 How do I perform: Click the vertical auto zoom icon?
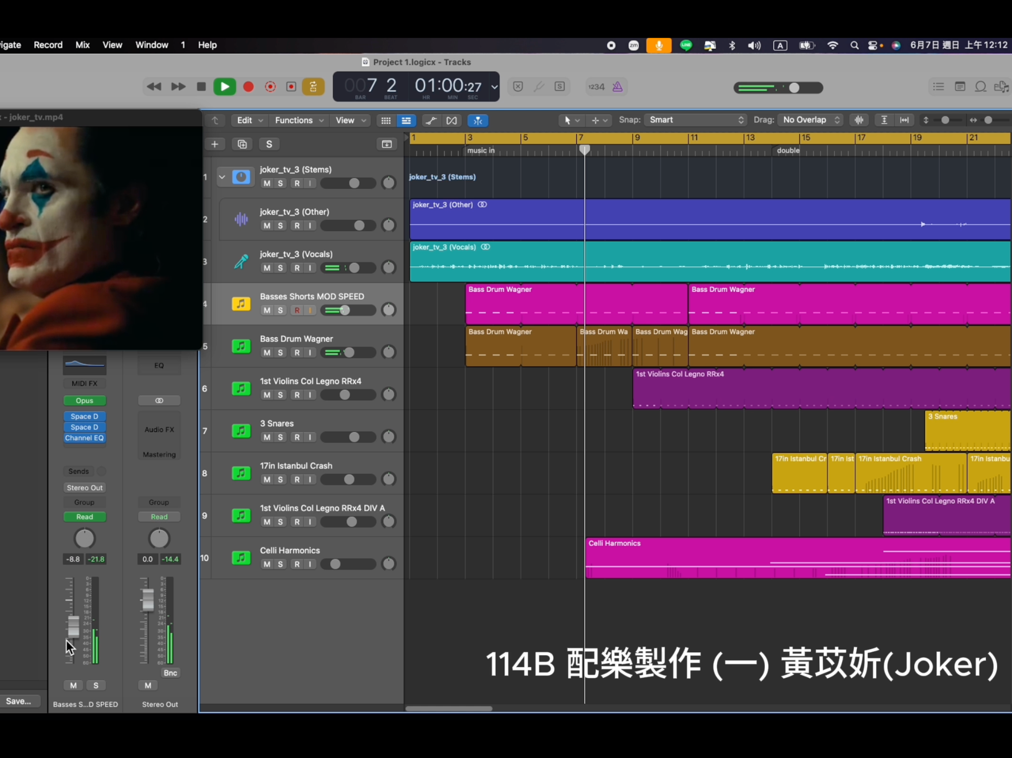pos(885,120)
